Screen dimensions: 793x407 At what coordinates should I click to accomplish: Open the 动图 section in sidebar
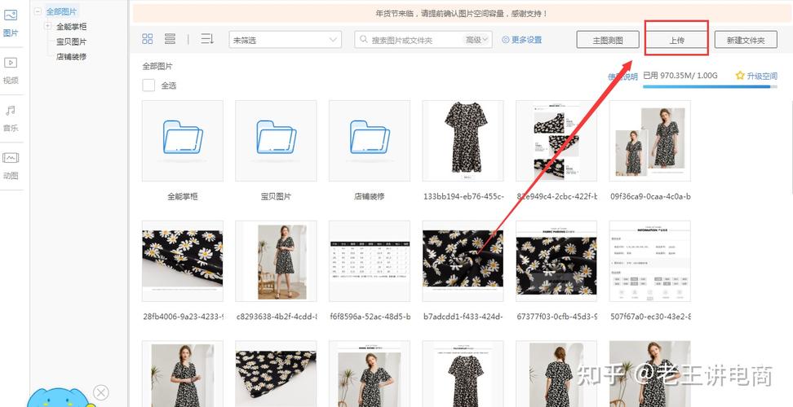(11, 166)
